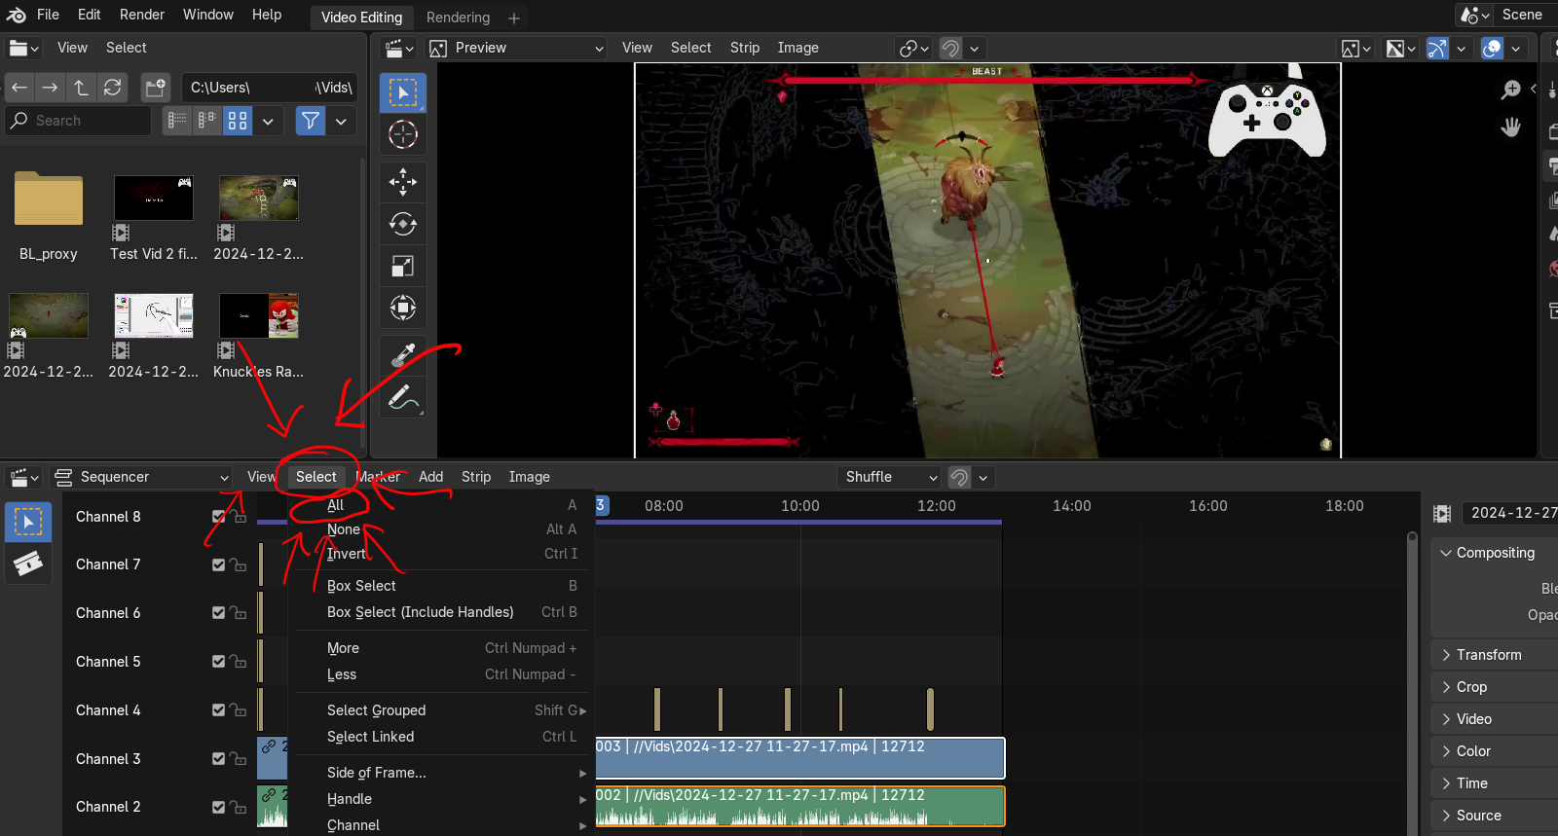Go forward to next folder in file browser

tap(50, 88)
